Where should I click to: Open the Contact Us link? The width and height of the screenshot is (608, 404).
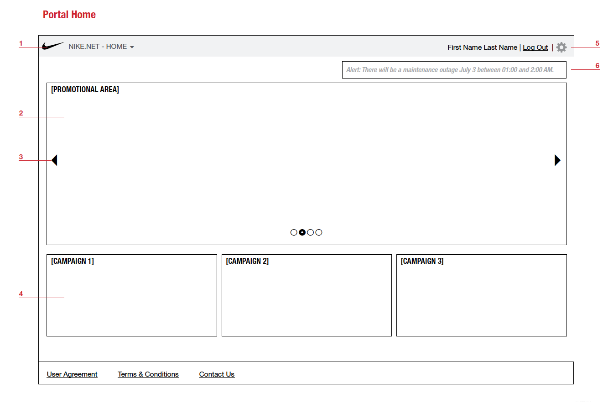[217, 374]
